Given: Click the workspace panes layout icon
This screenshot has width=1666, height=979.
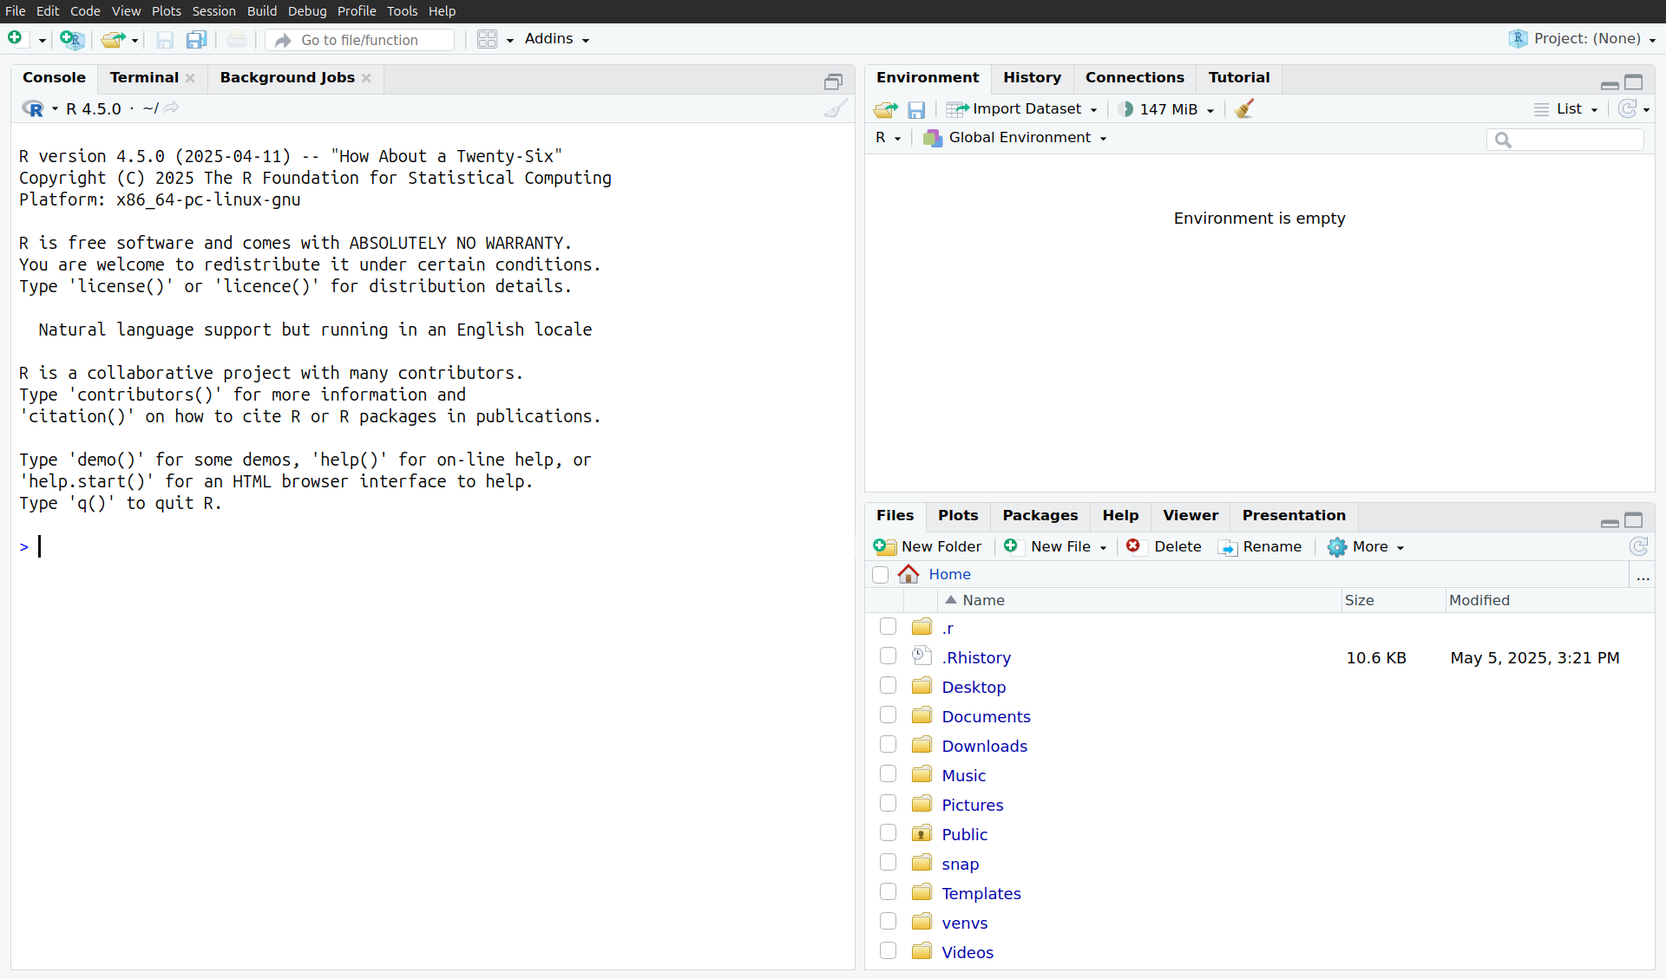Looking at the screenshot, I should click(488, 39).
